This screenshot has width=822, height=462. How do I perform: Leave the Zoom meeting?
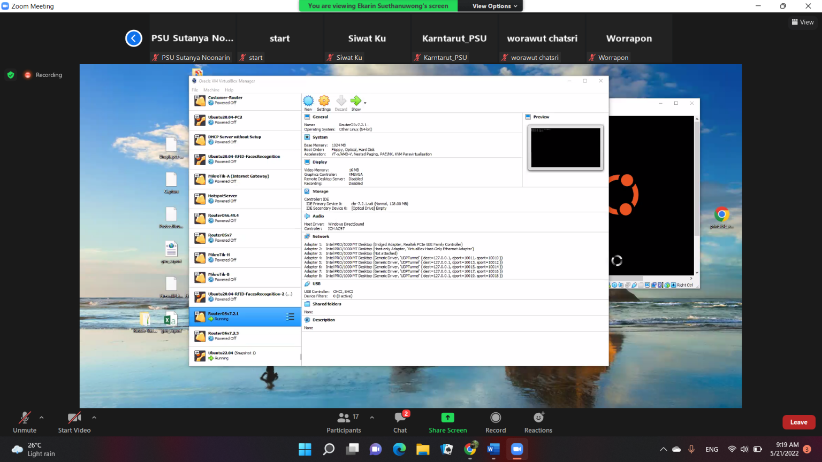click(x=798, y=422)
